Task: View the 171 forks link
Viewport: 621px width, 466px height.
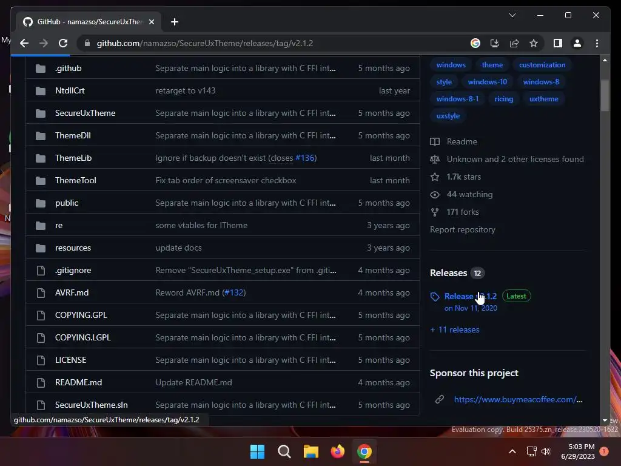Action: [455, 212]
